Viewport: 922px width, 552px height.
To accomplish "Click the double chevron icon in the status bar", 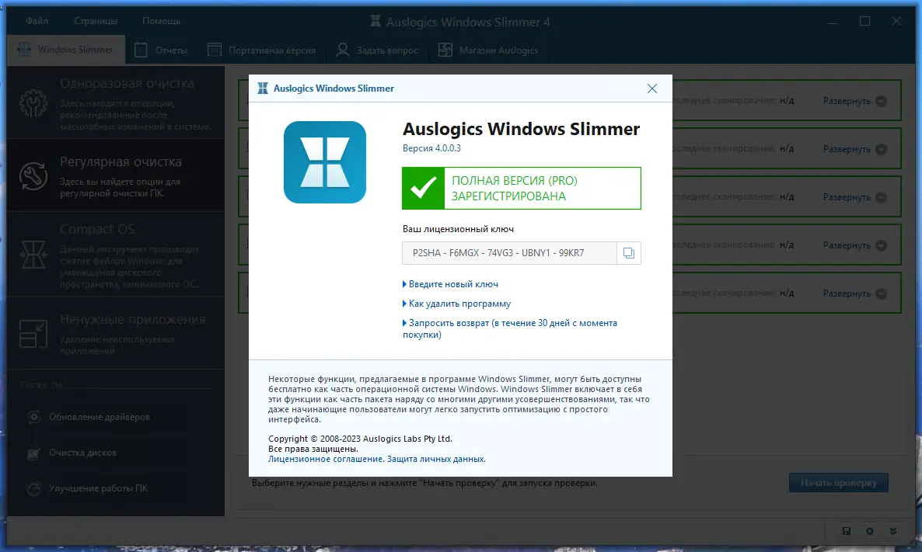I will click(893, 531).
